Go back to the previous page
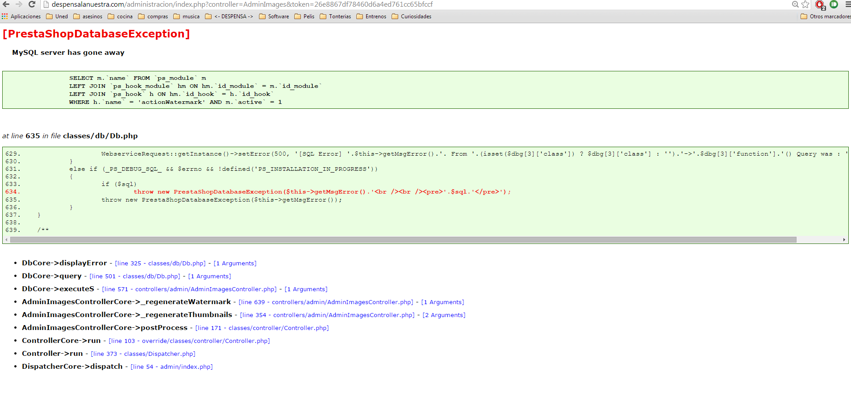This screenshot has width=851, height=400. [x=6, y=4]
